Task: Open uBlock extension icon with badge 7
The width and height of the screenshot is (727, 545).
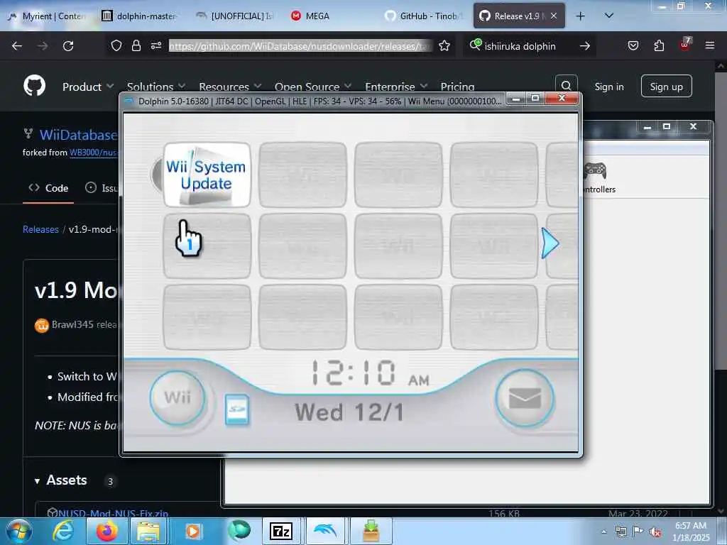Action: (685, 45)
